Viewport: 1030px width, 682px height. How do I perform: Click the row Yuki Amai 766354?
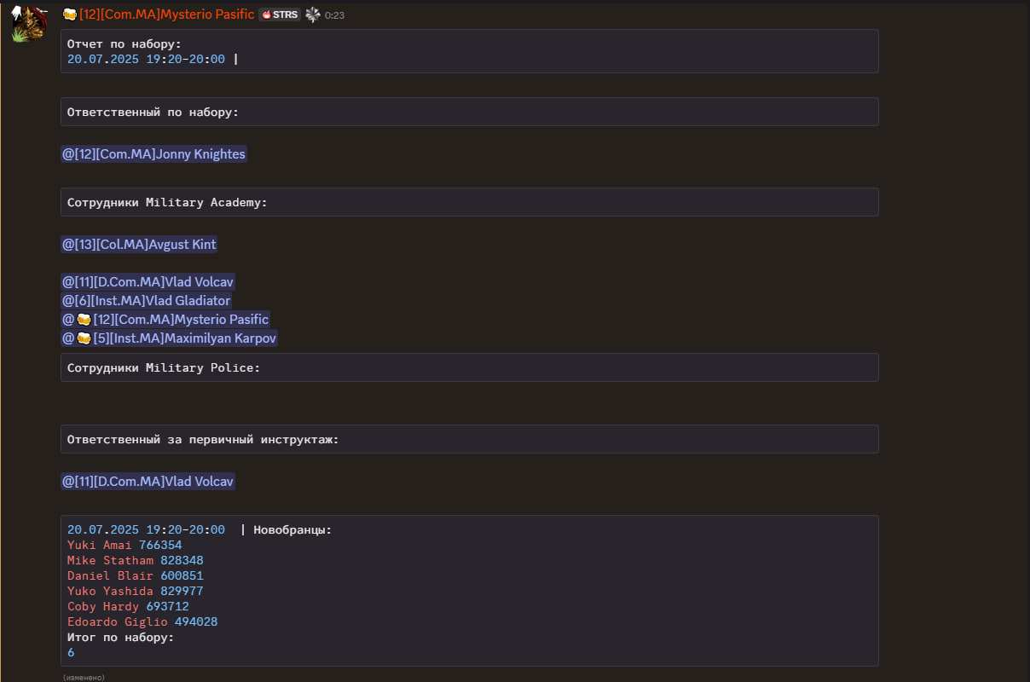124,545
